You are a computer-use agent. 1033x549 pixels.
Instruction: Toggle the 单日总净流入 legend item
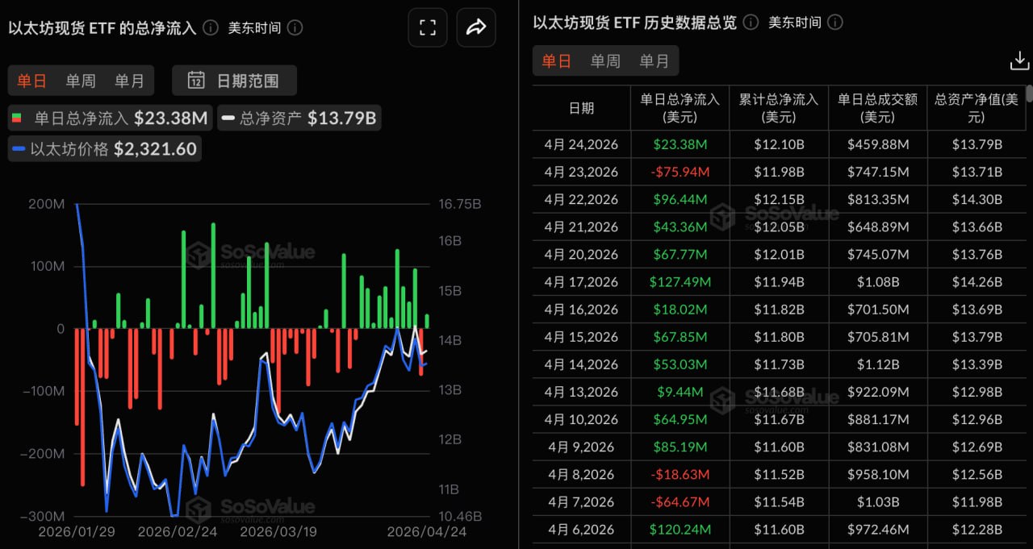(110, 118)
